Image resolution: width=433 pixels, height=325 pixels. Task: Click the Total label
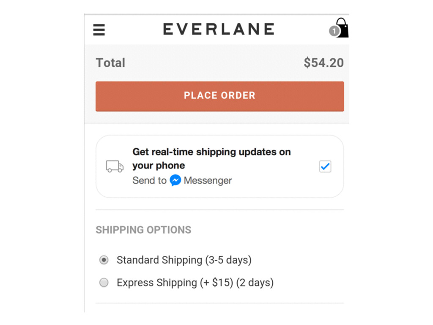click(x=110, y=63)
